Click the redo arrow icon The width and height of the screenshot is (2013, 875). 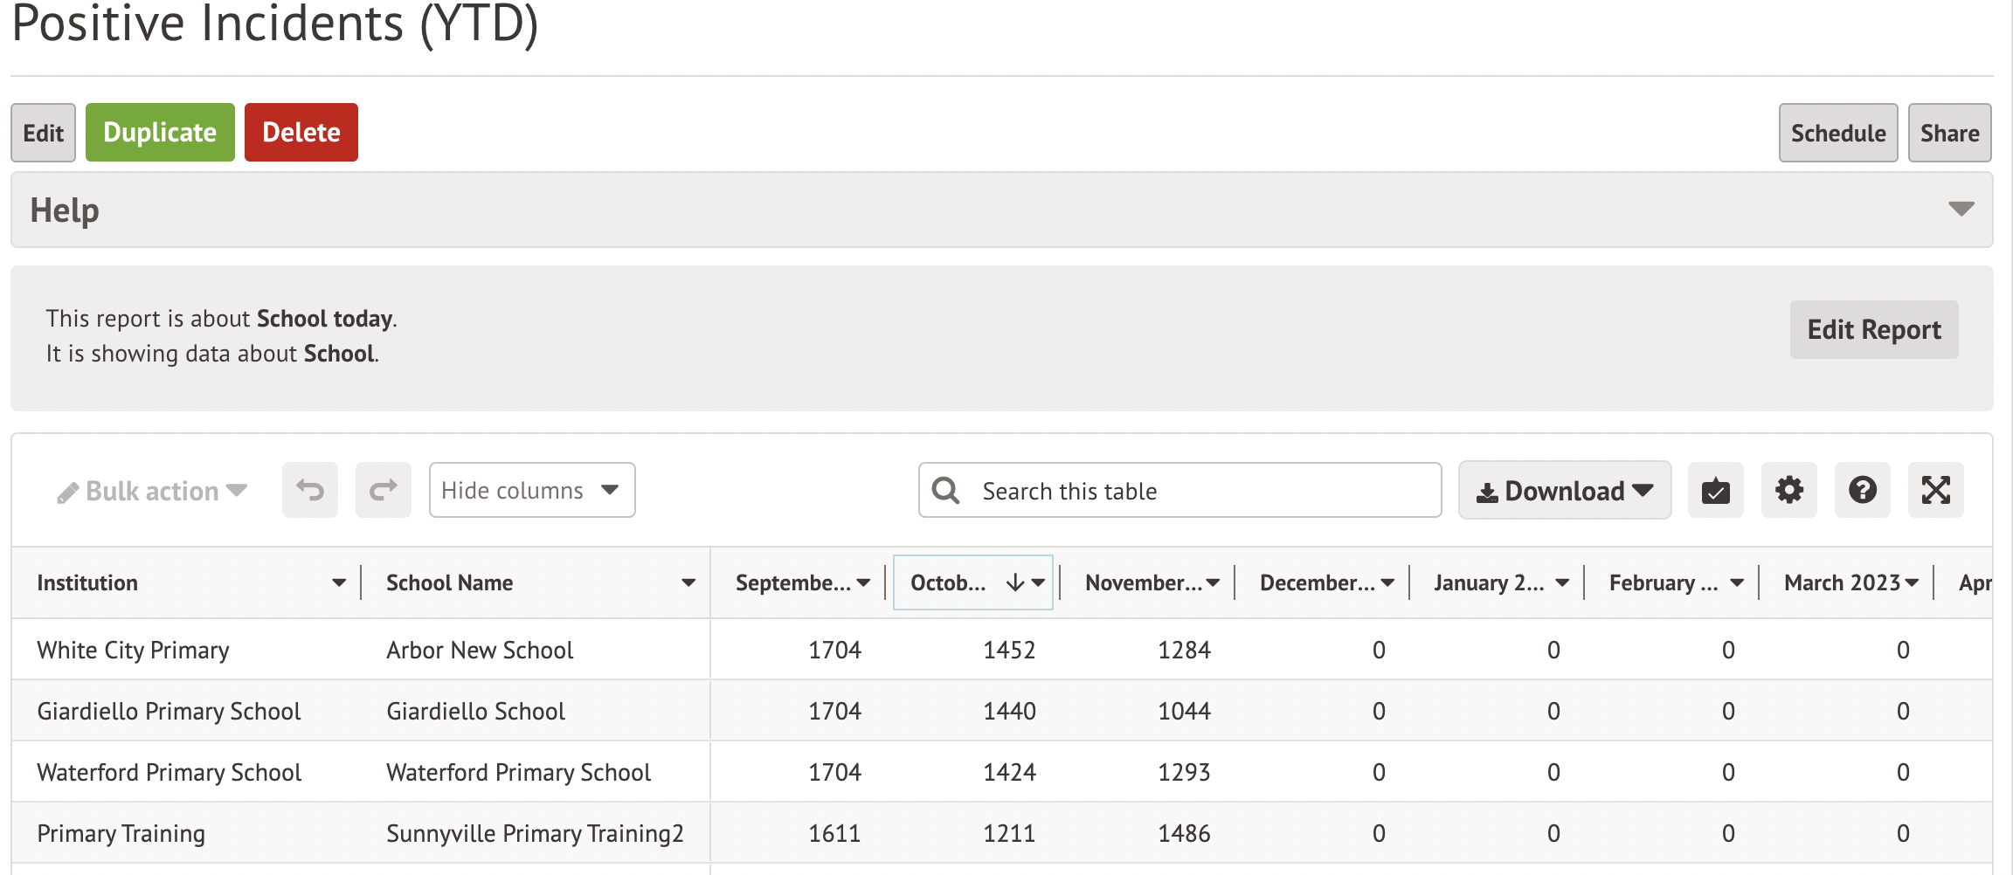pyautogui.click(x=383, y=490)
